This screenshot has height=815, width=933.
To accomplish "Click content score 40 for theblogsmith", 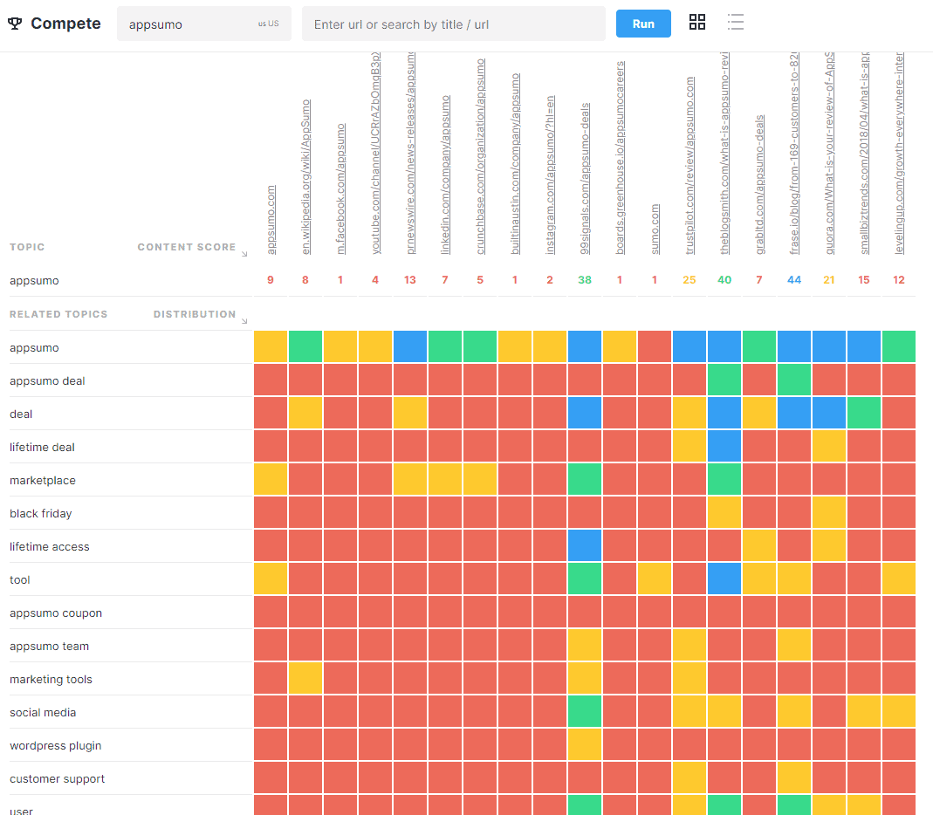I will 724,279.
